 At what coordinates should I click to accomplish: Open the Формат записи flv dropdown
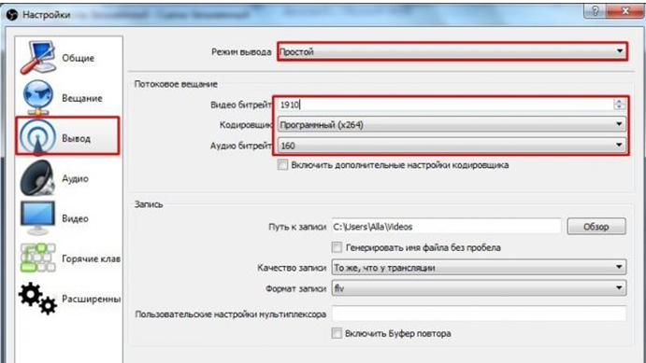click(x=479, y=288)
